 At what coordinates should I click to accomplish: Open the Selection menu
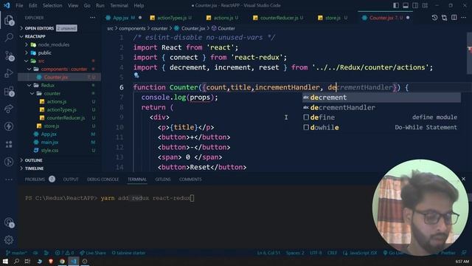52,5
